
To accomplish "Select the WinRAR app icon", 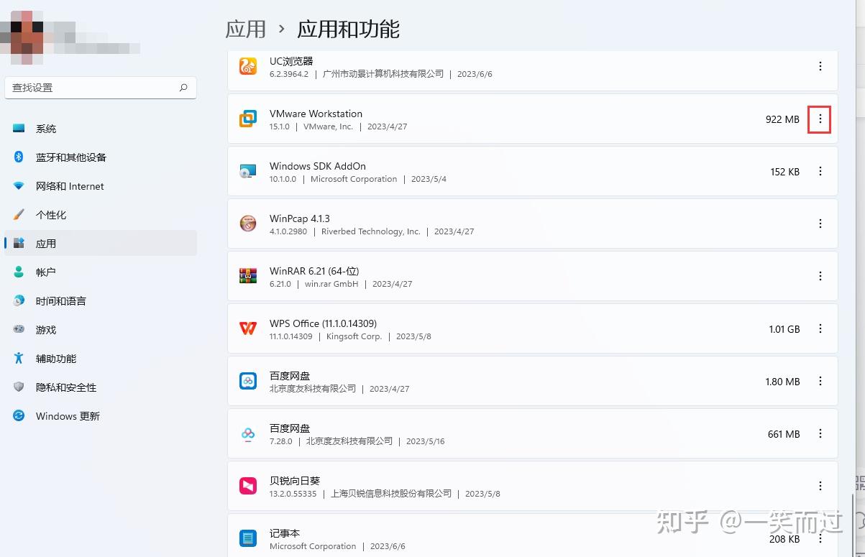I will pyautogui.click(x=248, y=276).
